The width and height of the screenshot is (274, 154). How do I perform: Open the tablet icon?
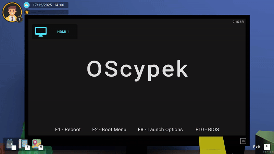coord(23,143)
